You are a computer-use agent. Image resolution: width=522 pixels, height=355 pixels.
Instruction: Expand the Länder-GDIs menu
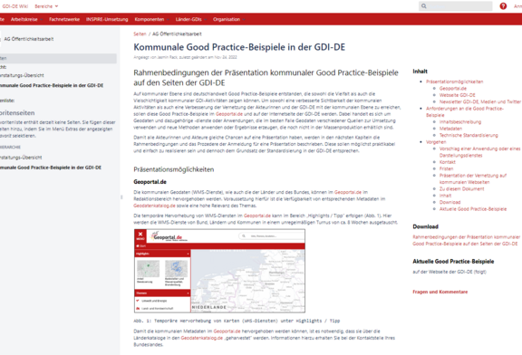(x=191, y=19)
